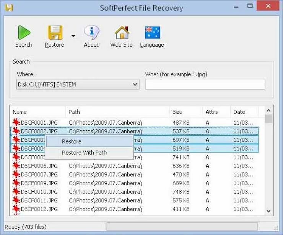283x235 pixels.
Task: Click the 575 KB size cell
Action: (181, 200)
